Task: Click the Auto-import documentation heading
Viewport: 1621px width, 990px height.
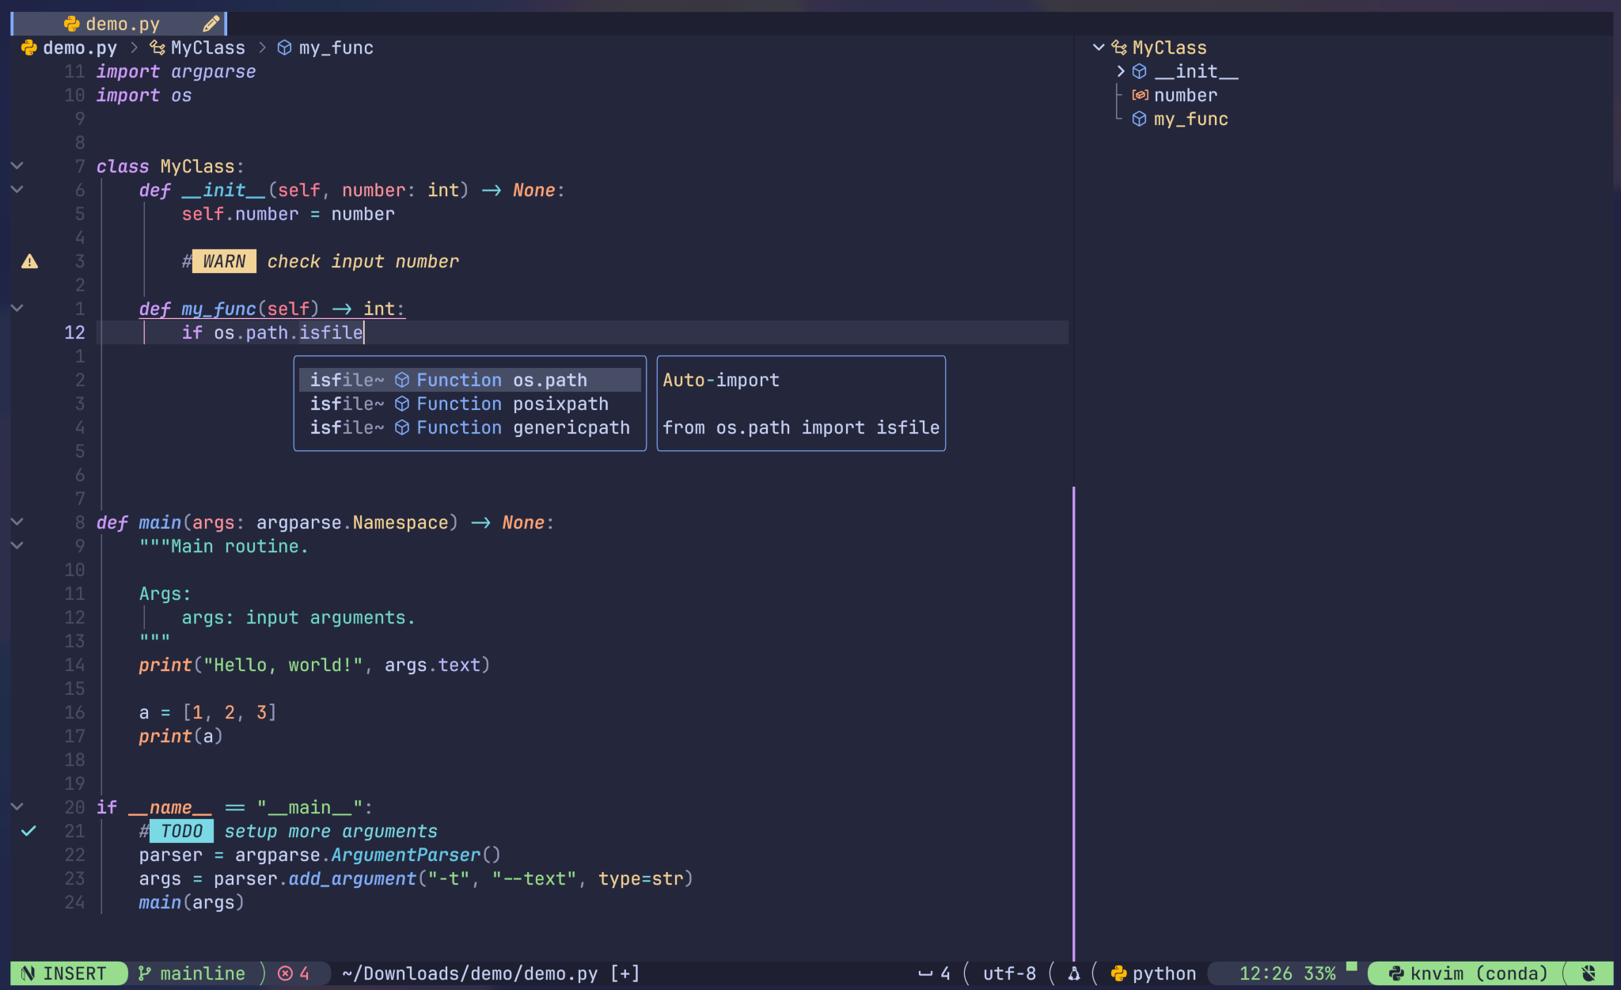Action: point(721,380)
